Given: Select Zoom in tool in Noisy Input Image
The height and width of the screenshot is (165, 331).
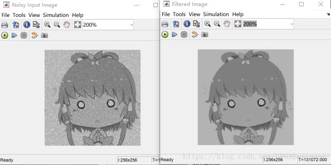Looking at the screenshot, I should [x=47, y=25].
